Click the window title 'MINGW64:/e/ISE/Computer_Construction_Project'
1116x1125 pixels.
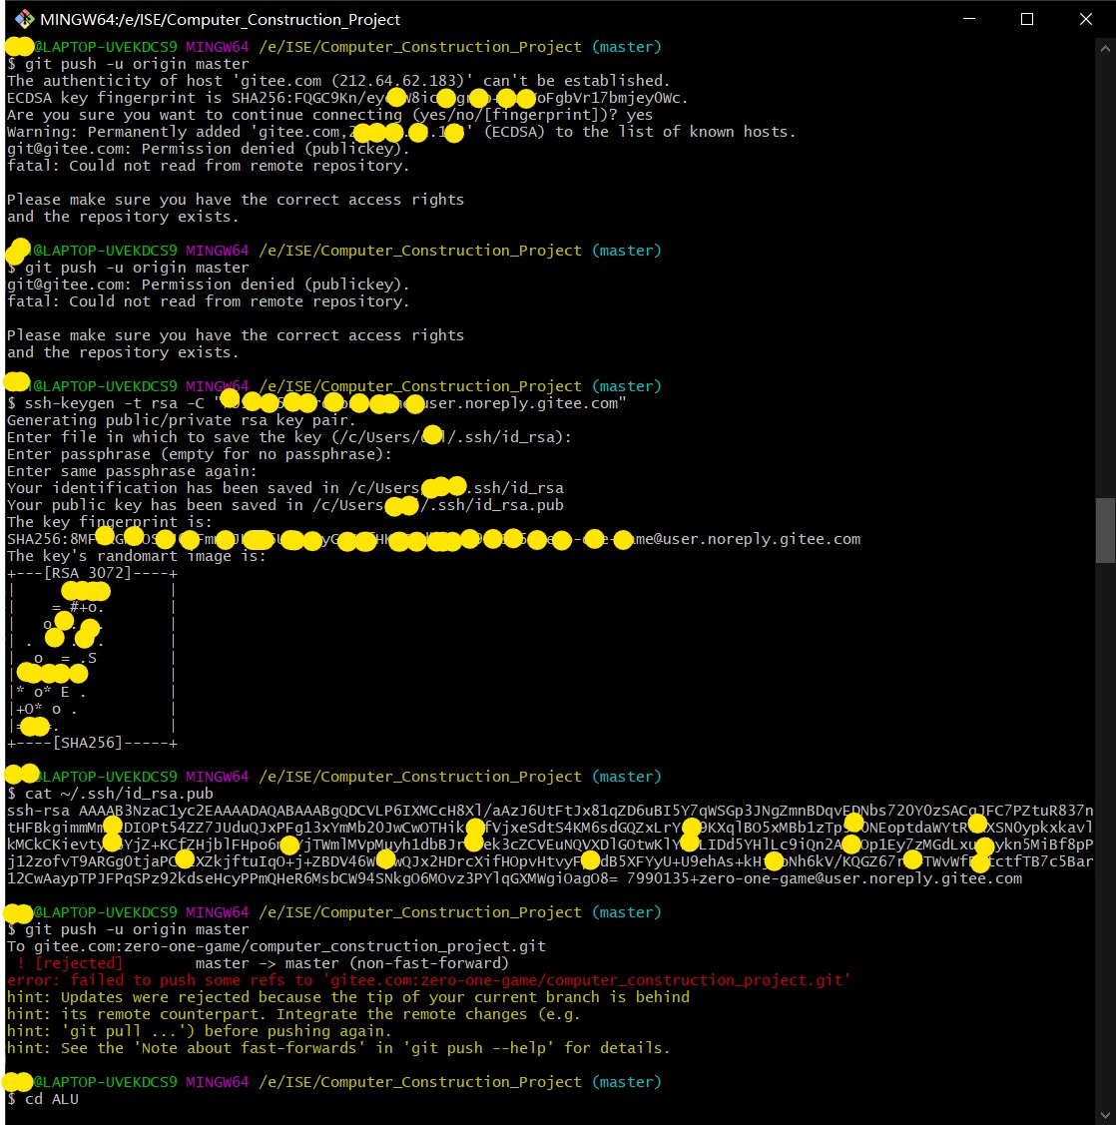[x=220, y=19]
